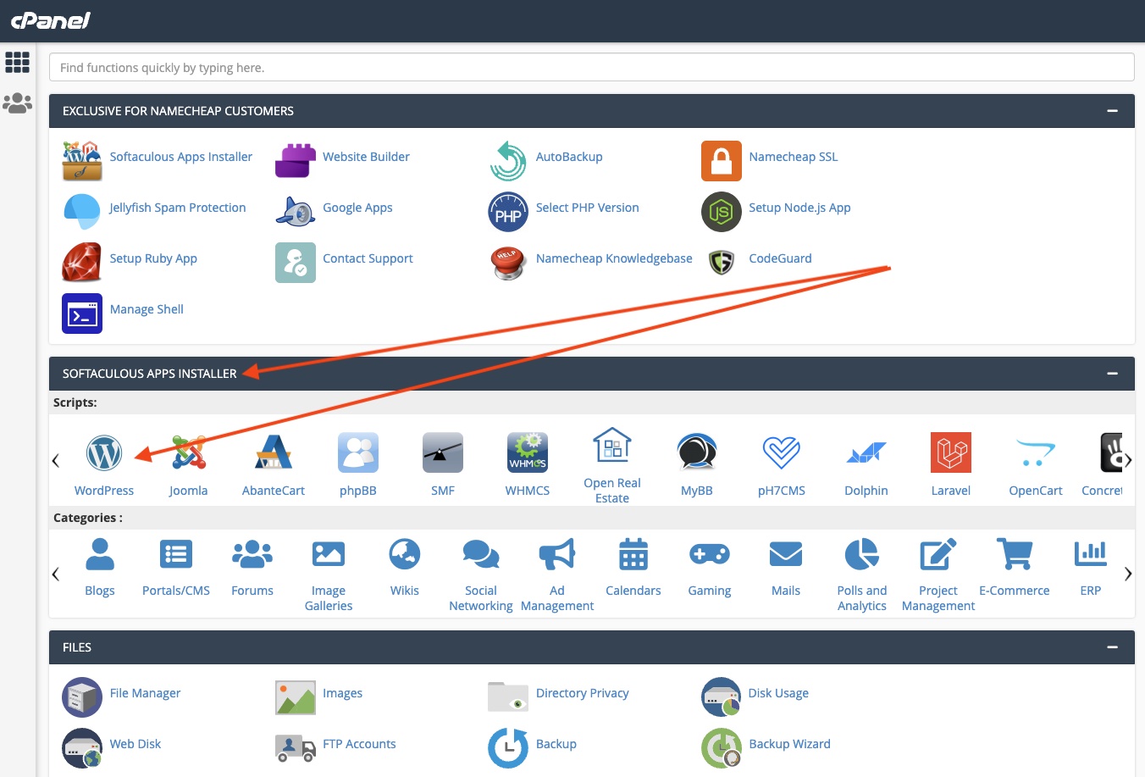Select the MyBB script icon
This screenshot has width=1145, height=777.
tap(697, 452)
